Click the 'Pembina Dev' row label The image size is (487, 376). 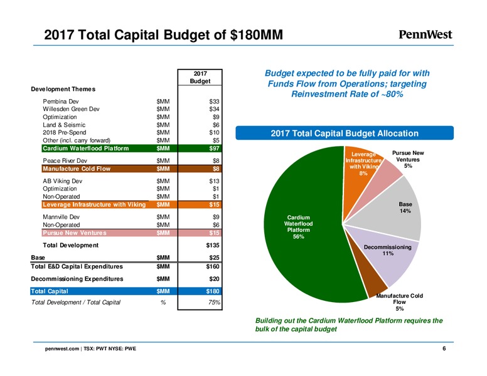coord(61,102)
